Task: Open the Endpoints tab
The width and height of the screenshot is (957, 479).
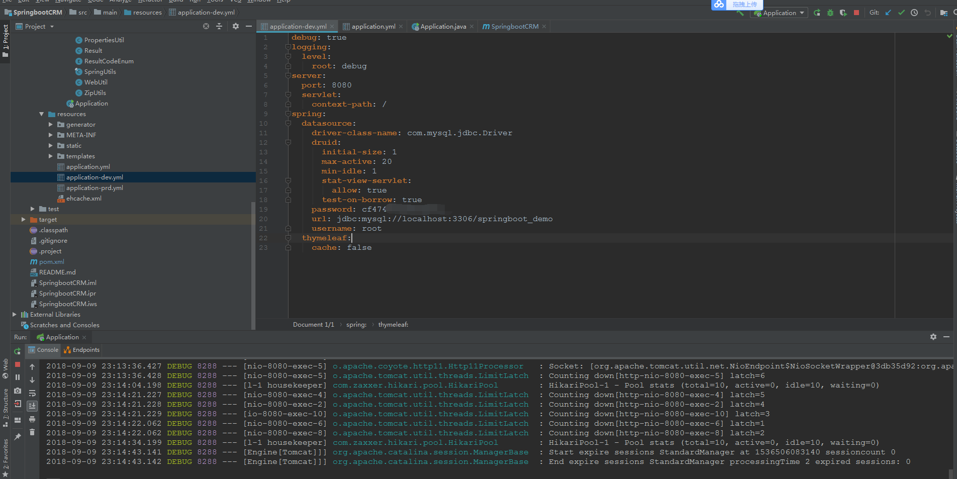Action: tap(82, 350)
